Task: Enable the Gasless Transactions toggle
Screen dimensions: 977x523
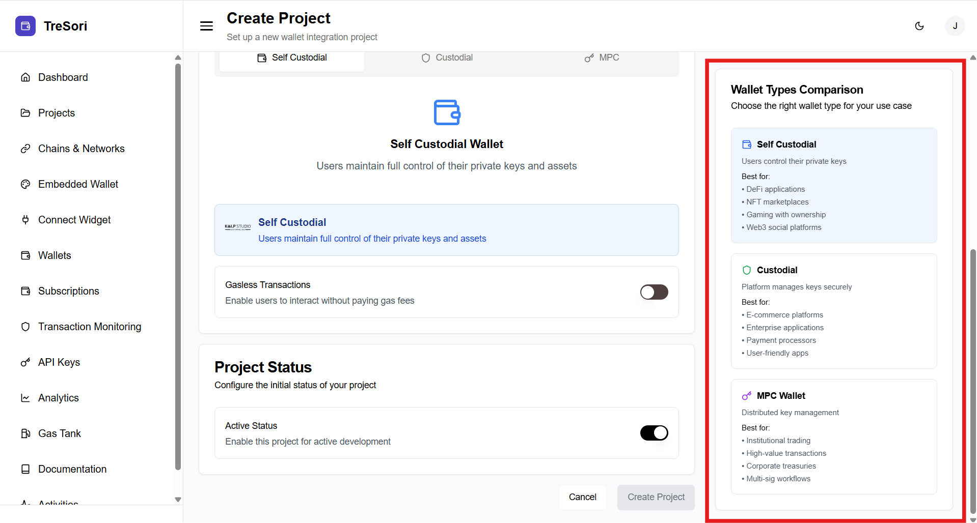Action: click(x=654, y=292)
